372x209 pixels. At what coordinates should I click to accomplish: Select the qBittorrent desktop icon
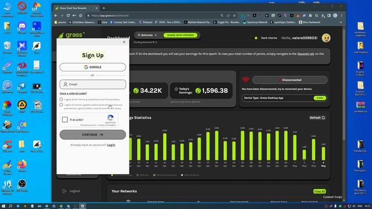click(x=8, y=87)
